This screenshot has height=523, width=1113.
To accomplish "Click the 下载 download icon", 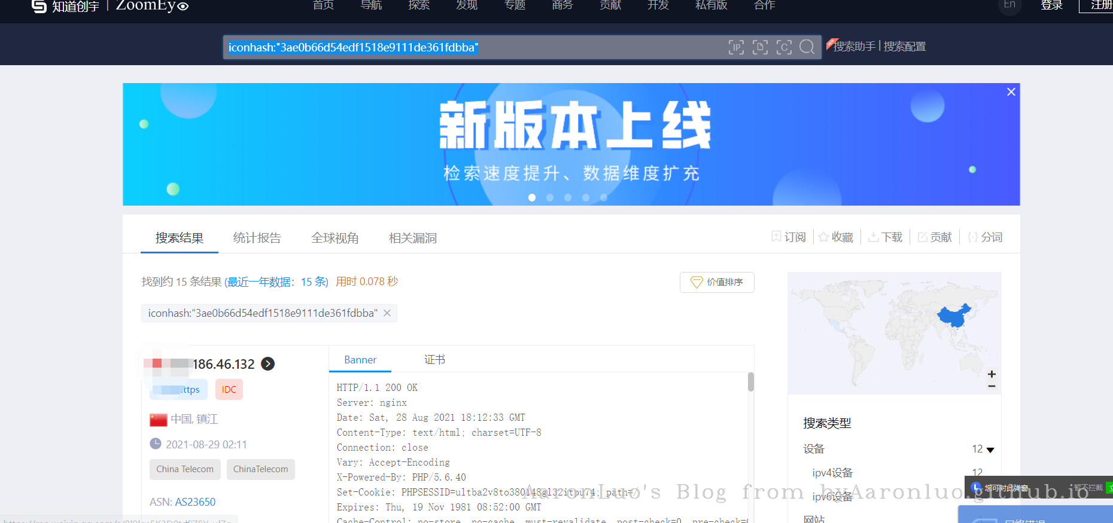I will (874, 237).
